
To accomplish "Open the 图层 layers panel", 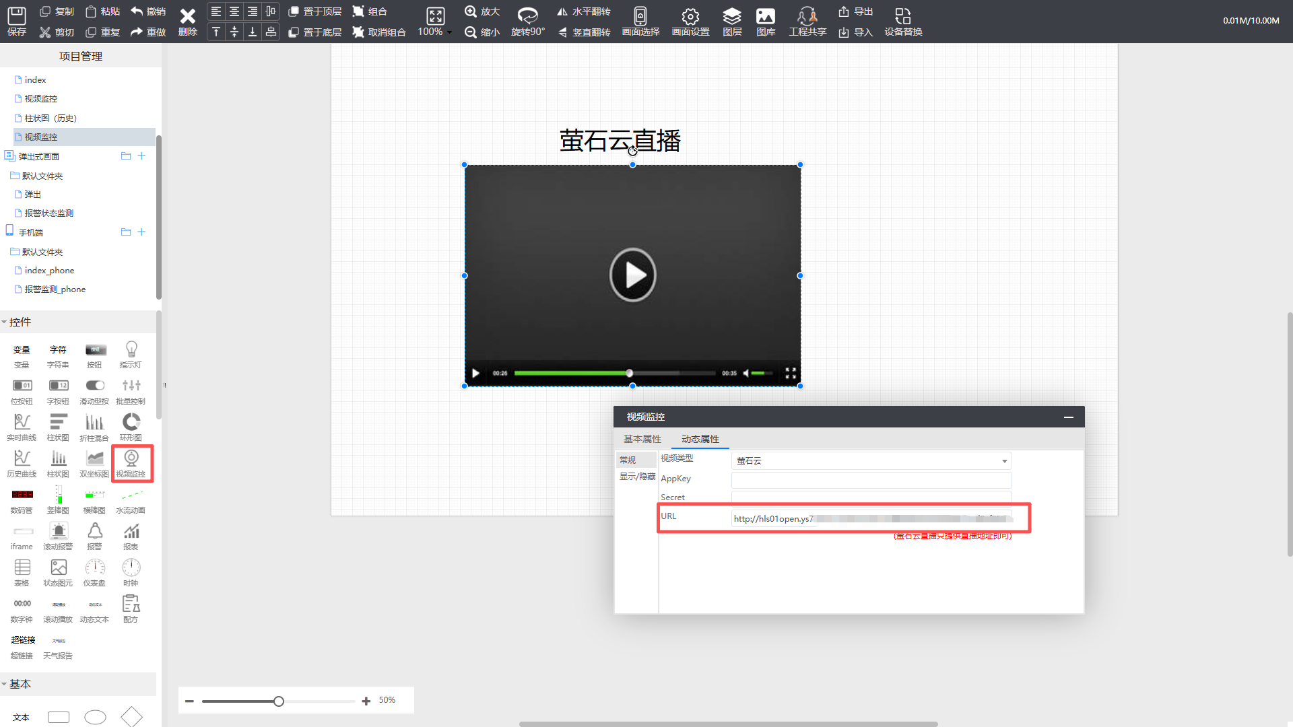I will (x=731, y=16).
